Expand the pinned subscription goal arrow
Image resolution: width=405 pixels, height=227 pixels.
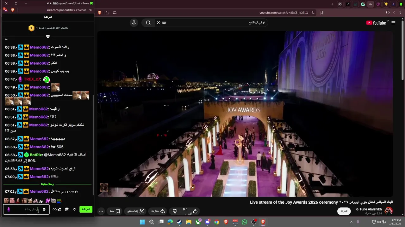[x=48, y=37]
